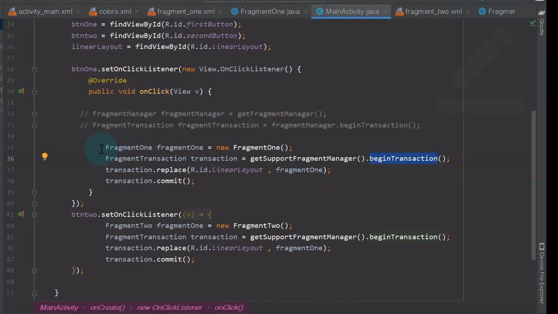
Task: Open the Gradle tool window
Action: click(541, 23)
